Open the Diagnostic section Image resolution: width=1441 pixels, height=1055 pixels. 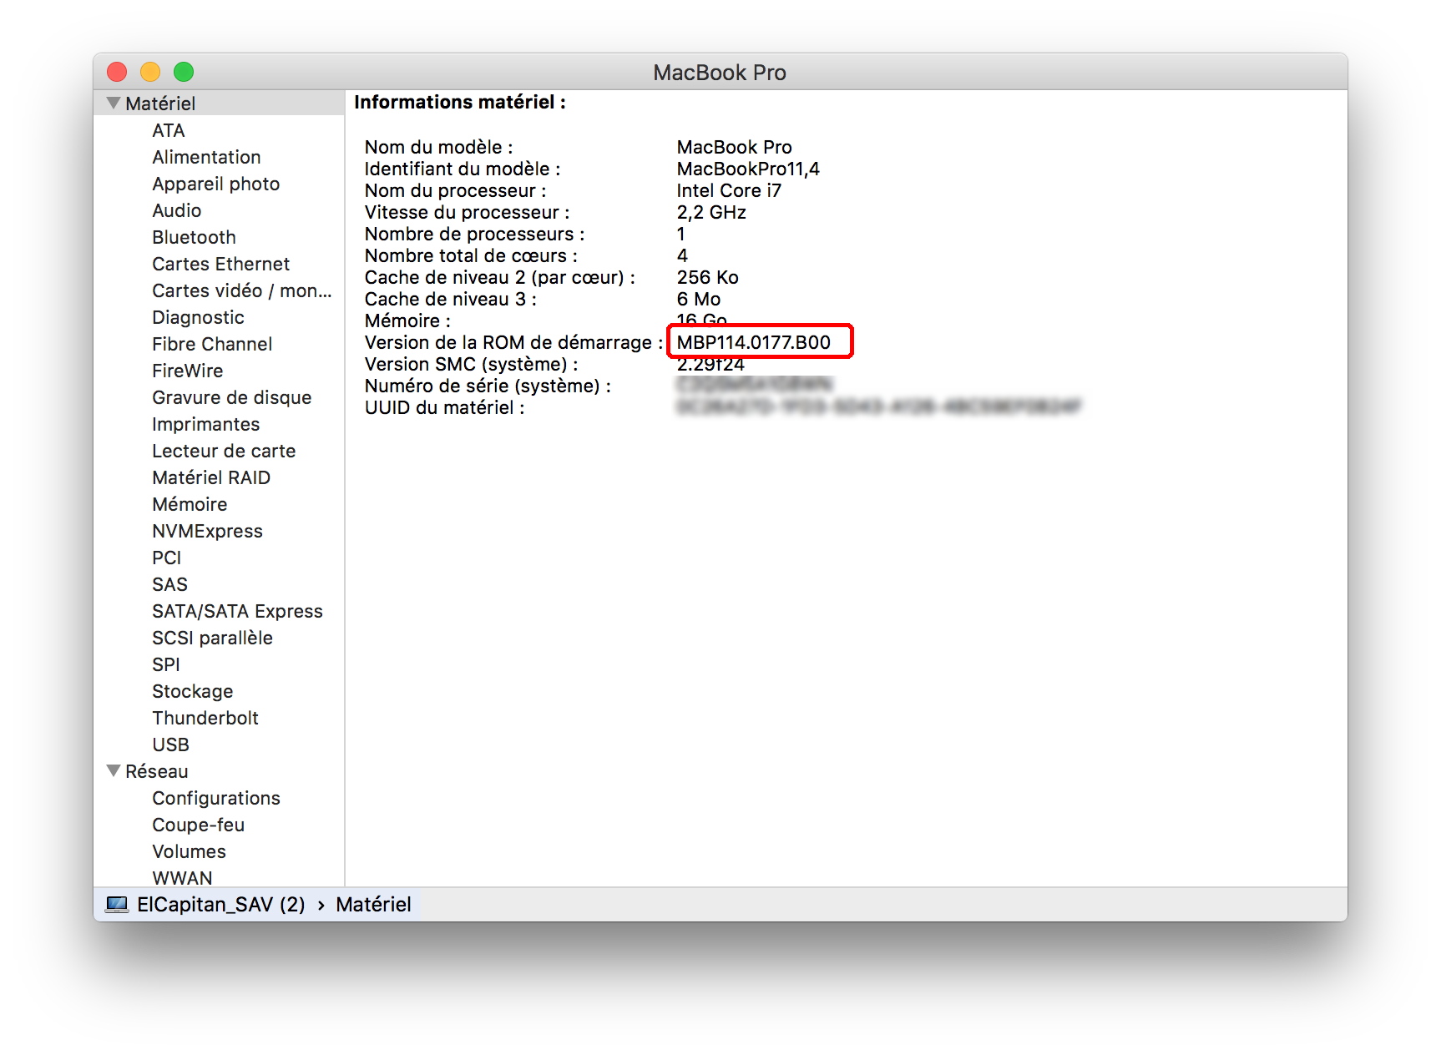click(198, 317)
